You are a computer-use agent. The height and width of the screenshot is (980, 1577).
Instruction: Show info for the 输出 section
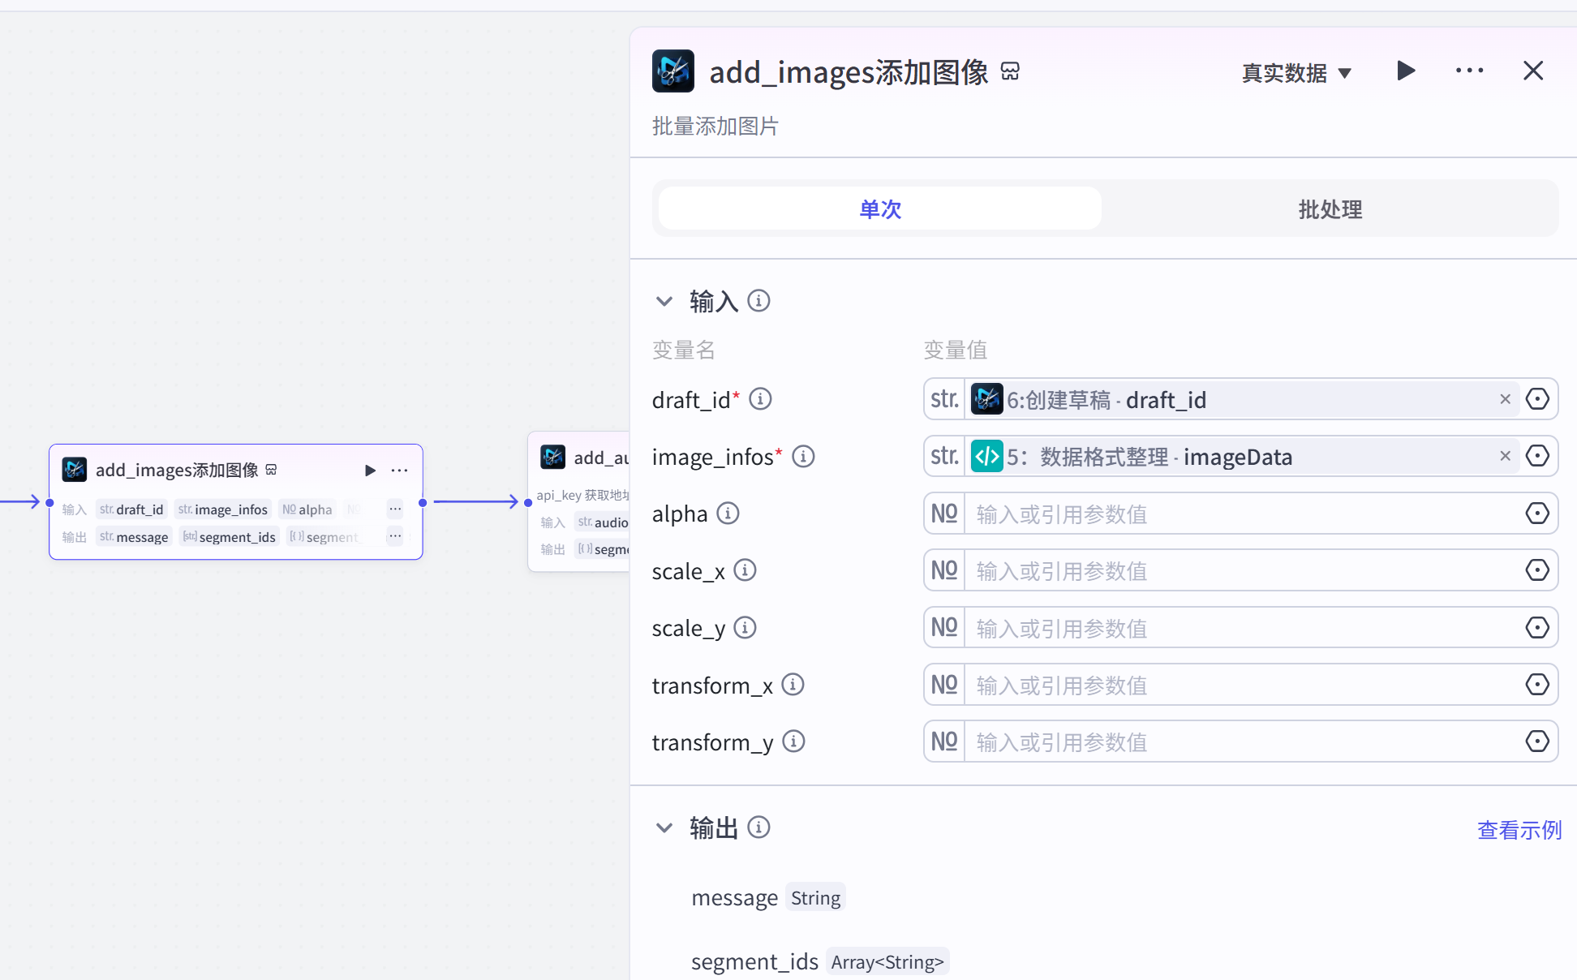(758, 827)
